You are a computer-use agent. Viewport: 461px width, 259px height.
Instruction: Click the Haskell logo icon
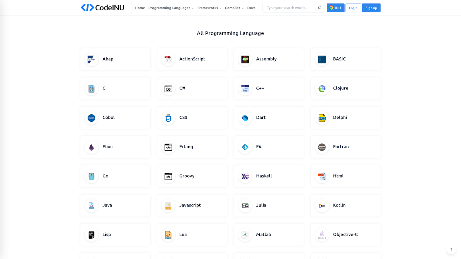point(245,176)
